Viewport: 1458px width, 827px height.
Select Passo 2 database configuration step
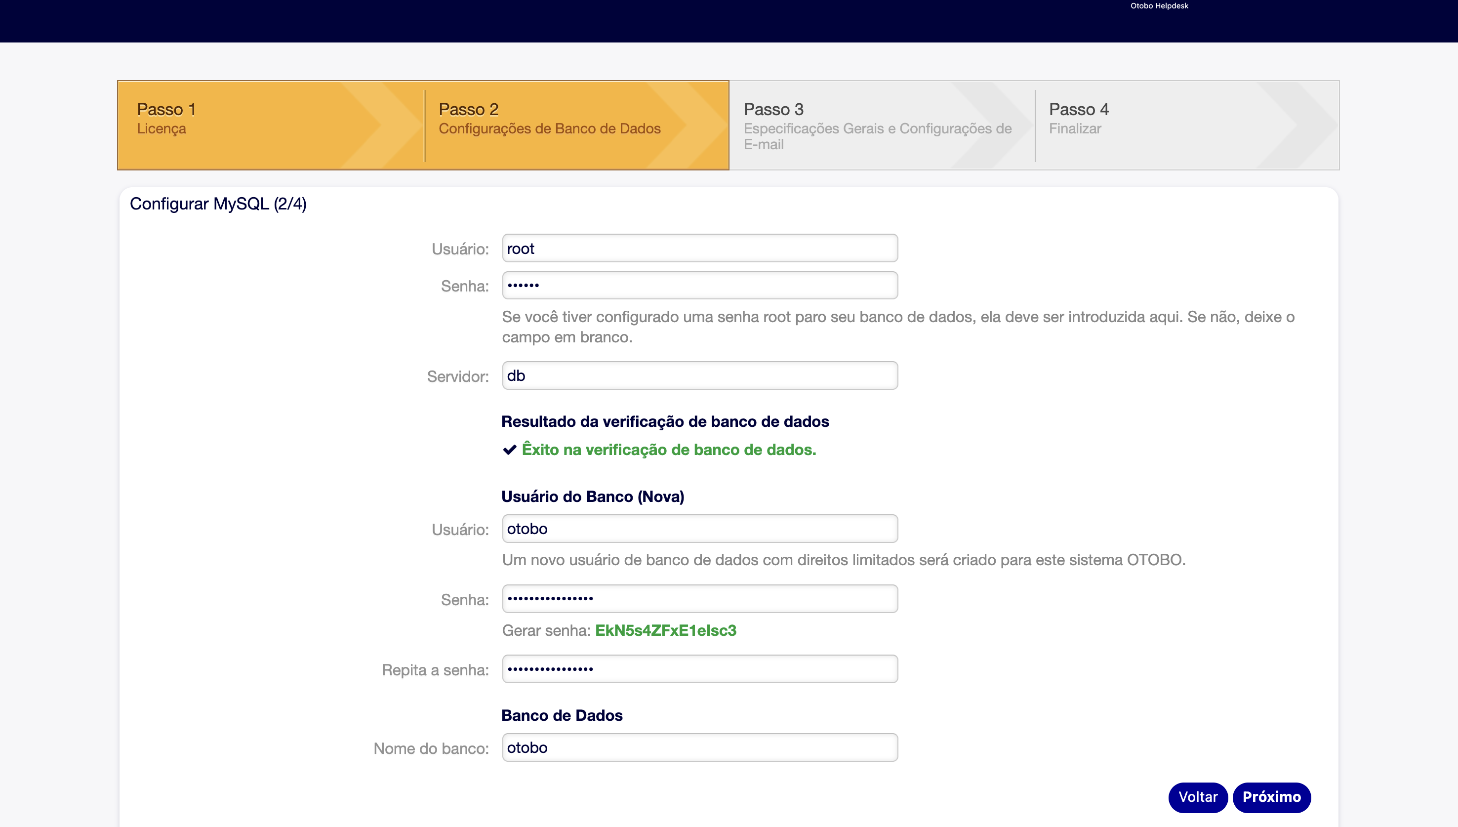pyautogui.click(x=549, y=118)
